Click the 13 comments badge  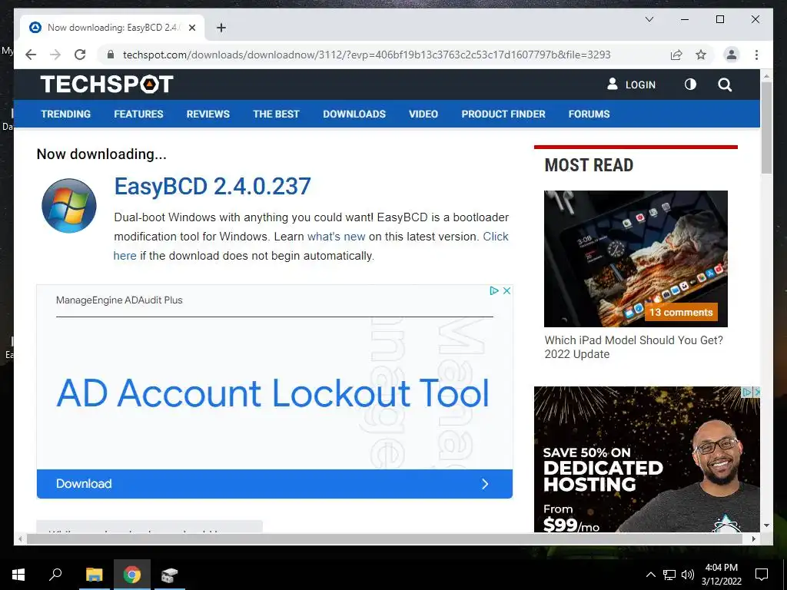point(681,312)
